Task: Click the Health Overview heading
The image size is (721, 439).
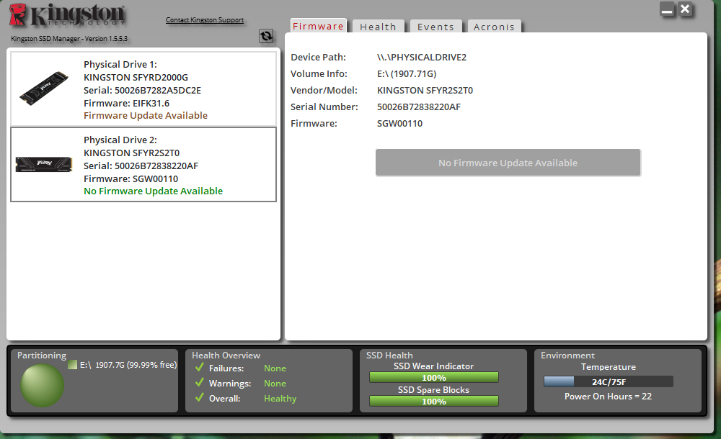Action: click(x=226, y=356)
